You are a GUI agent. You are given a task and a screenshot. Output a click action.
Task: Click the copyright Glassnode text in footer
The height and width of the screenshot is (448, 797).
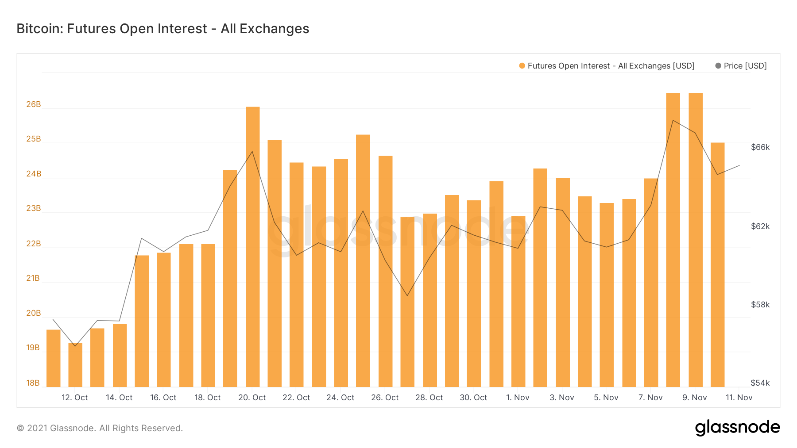(100, 428)
